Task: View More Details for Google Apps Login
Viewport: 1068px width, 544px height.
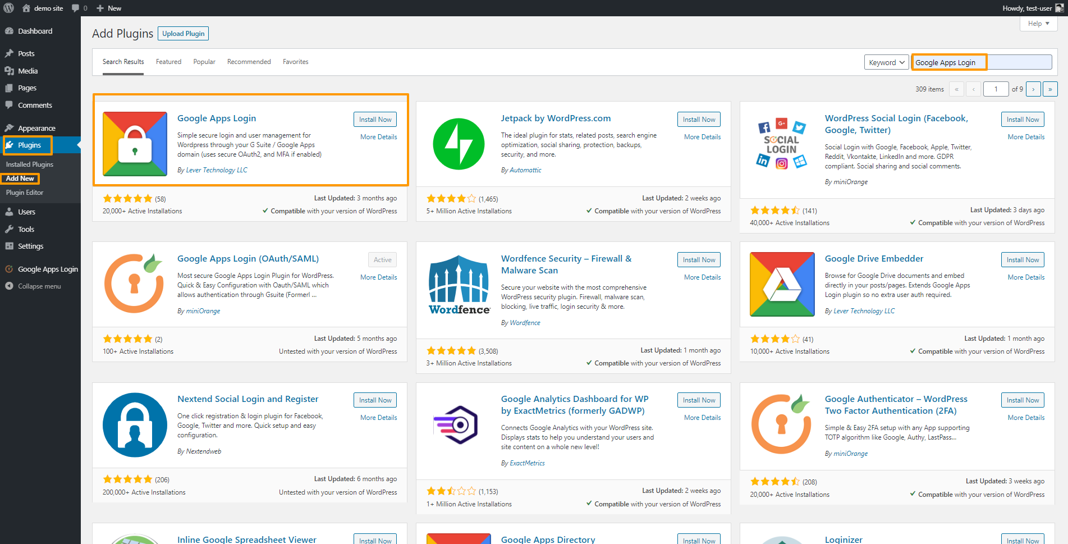Action: click(378, 137)
